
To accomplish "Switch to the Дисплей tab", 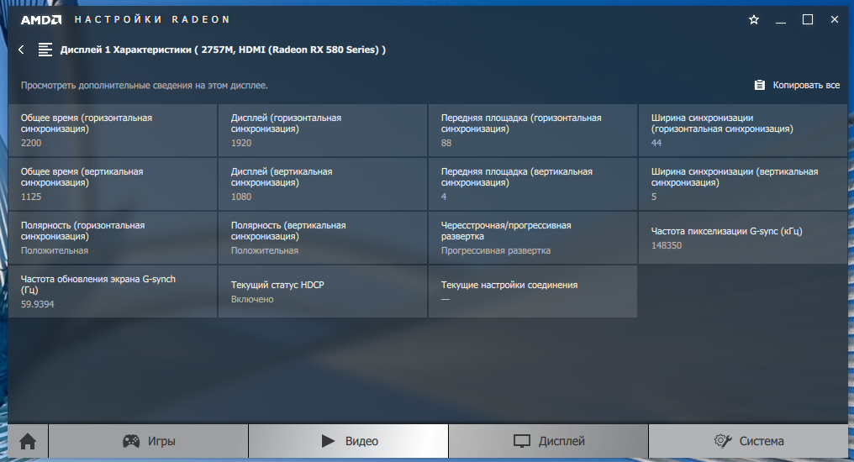I will point(548,441).
